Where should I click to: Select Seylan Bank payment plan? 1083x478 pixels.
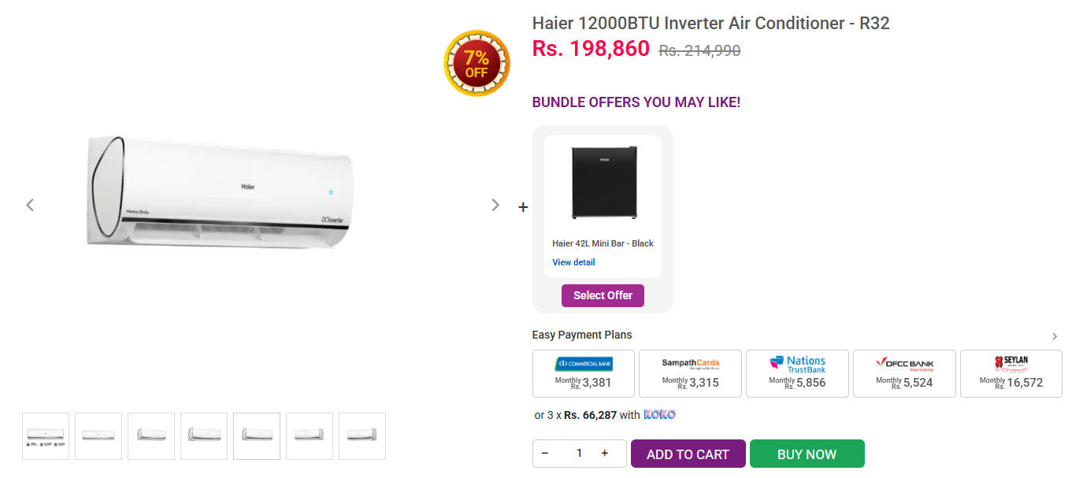(x=1011, y=373)
